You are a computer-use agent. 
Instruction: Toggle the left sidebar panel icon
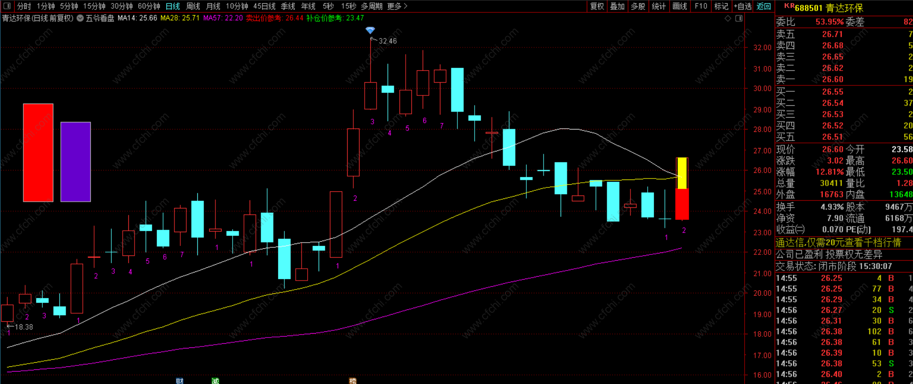point(7,6)
